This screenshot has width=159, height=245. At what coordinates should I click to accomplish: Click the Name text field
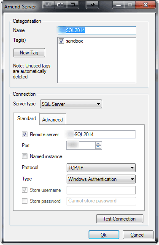click(x=97, y=30)
